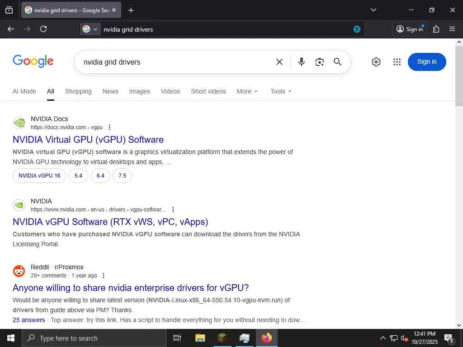The image size is (463, 347).
Task: Open options for NVIDIA Docs result
Action: pos(109,127)
